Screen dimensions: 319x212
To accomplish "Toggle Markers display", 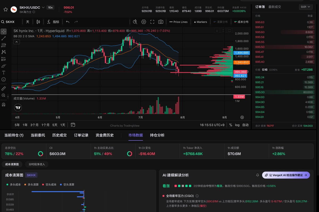I will click(x=200, y=22).
